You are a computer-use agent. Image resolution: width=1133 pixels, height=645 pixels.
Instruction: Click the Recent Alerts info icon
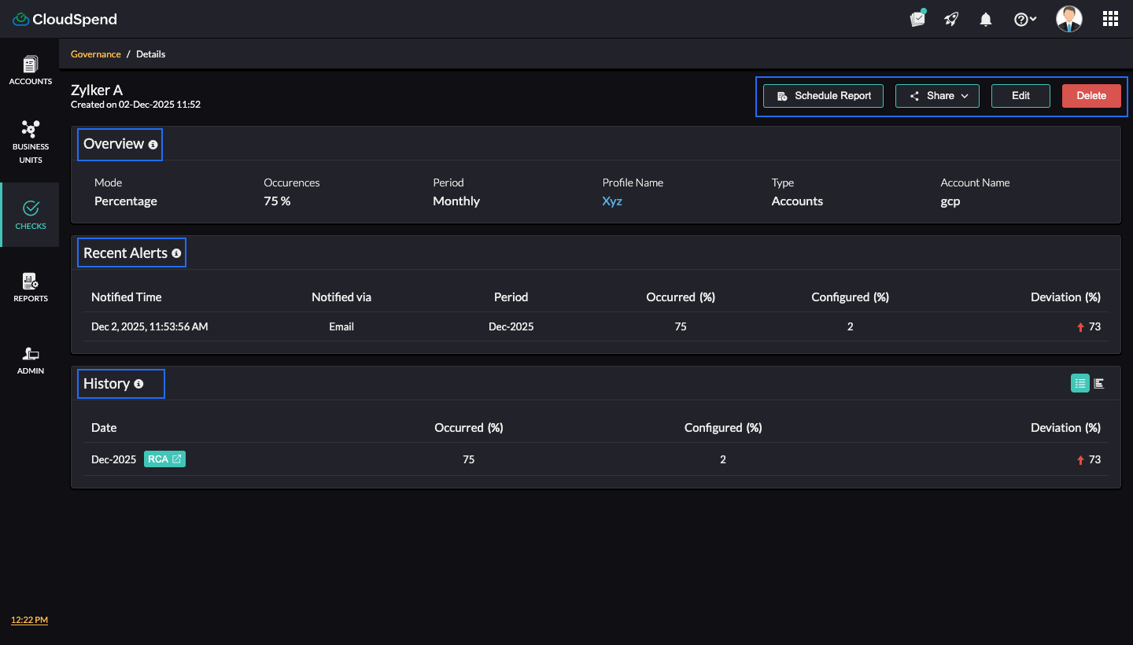176,253
